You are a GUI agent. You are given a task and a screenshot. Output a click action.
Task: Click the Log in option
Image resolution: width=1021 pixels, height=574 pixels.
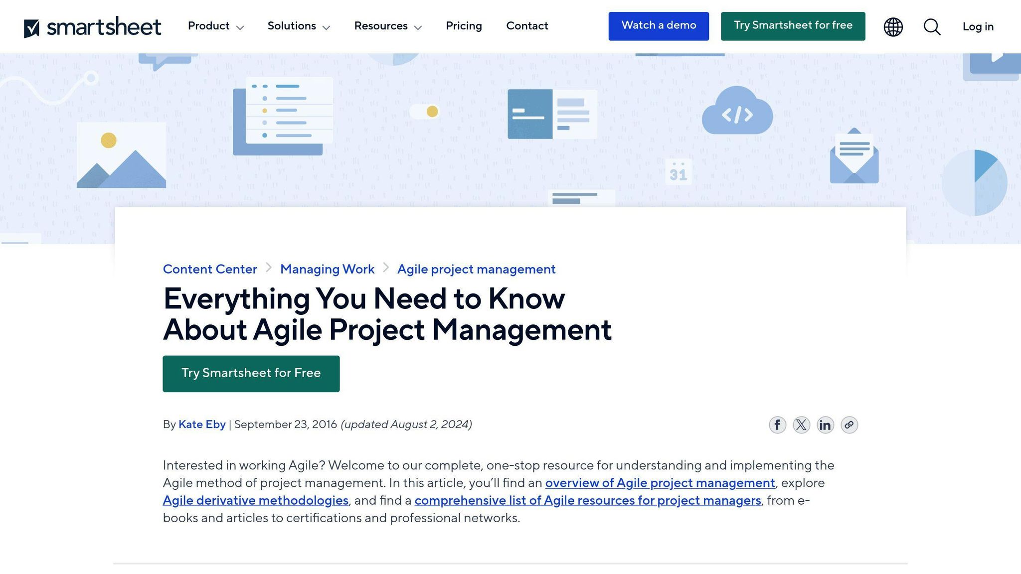click(977, 27)
